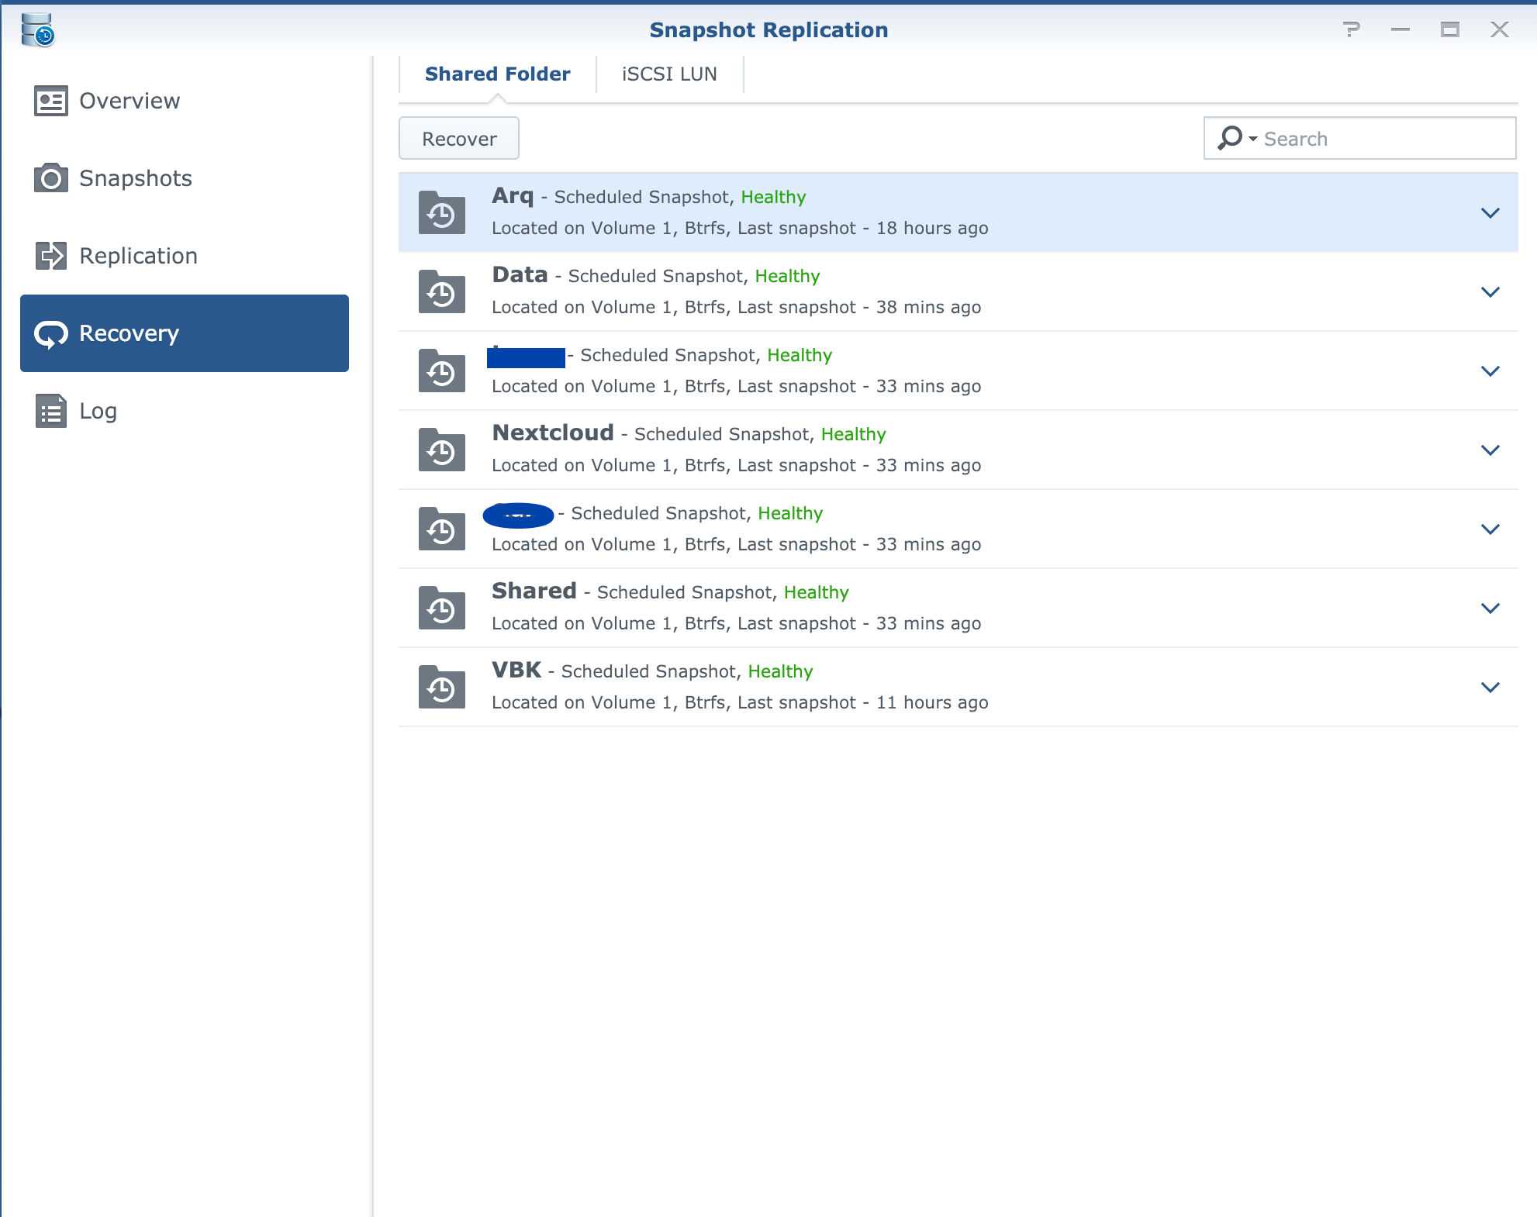Expand the Data row chevron
This screenshot has height=1217, width=1537.
tap(1490, 291)
